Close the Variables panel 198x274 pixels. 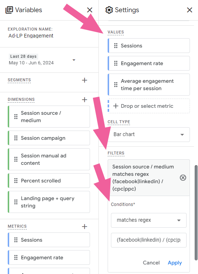90,10
